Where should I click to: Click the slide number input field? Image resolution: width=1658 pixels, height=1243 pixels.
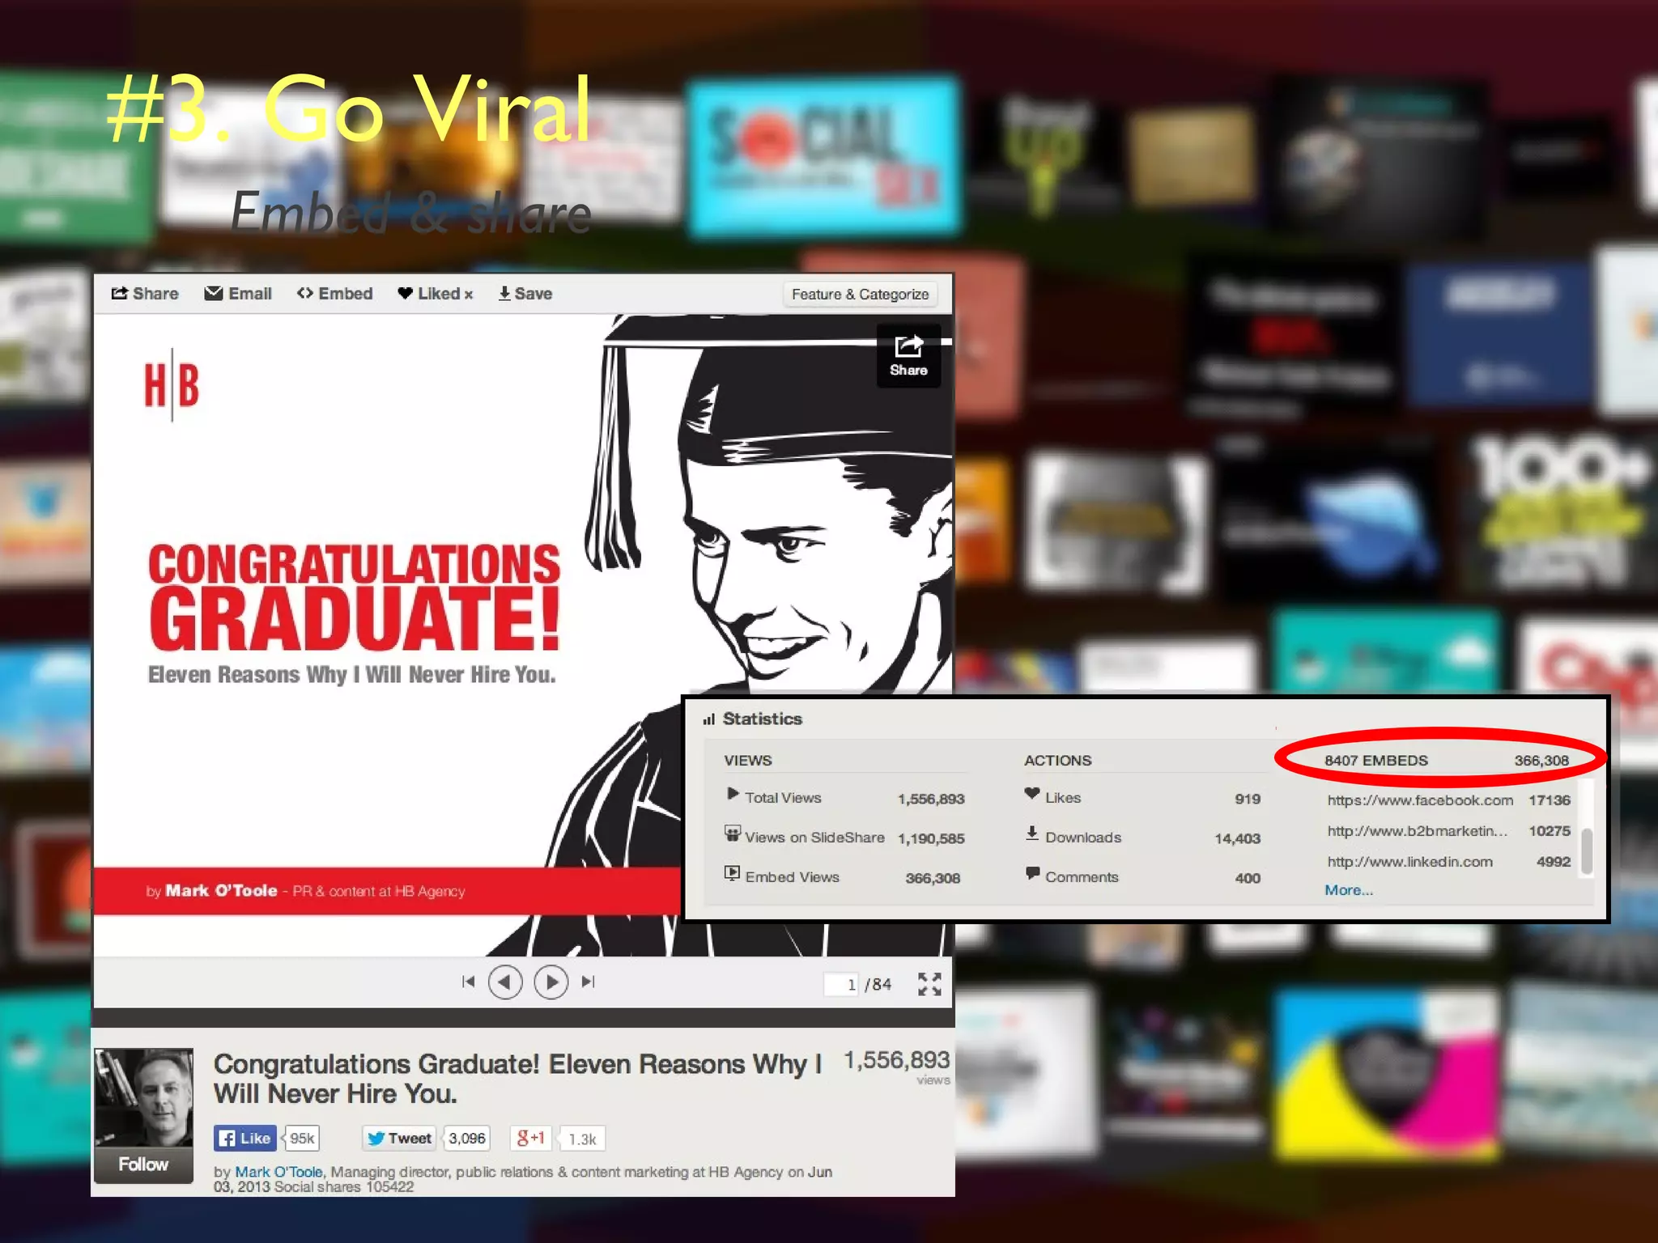[x=841, y=984]
